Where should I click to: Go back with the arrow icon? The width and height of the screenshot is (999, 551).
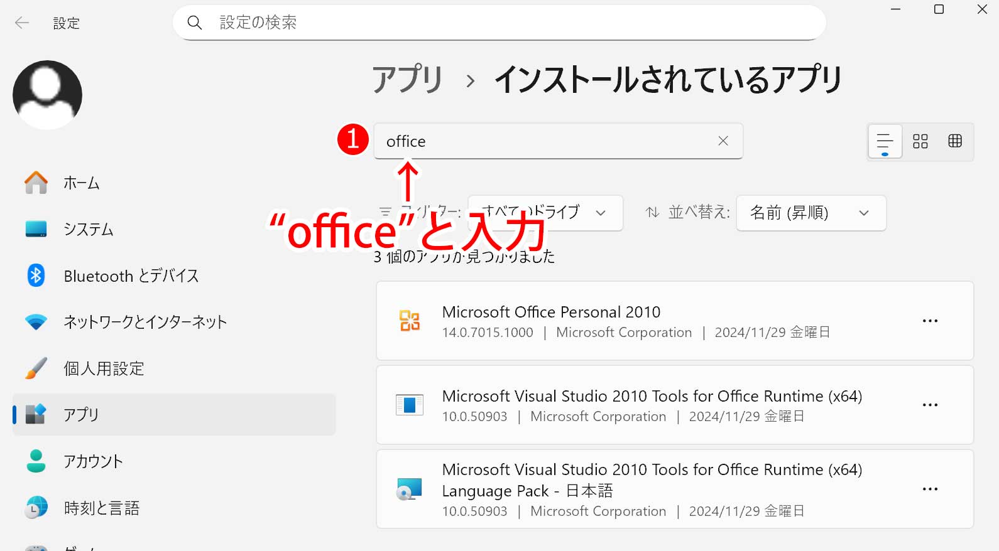pyautogui.click(x=22, y=23)
